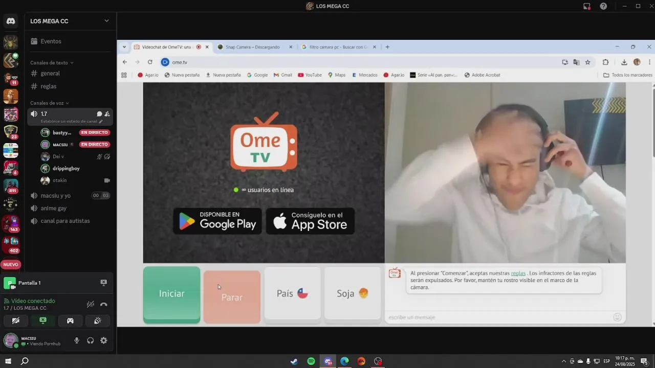Viewport: 655px width, 368px height.
Task: Open browser apps grid icon
Action: 124,75
